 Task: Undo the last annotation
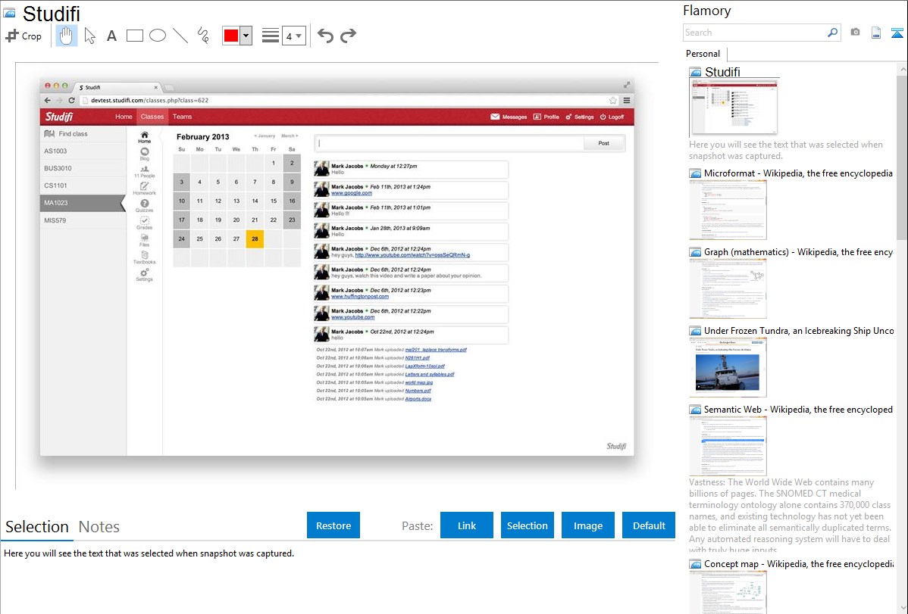click(x=325, y=36)
